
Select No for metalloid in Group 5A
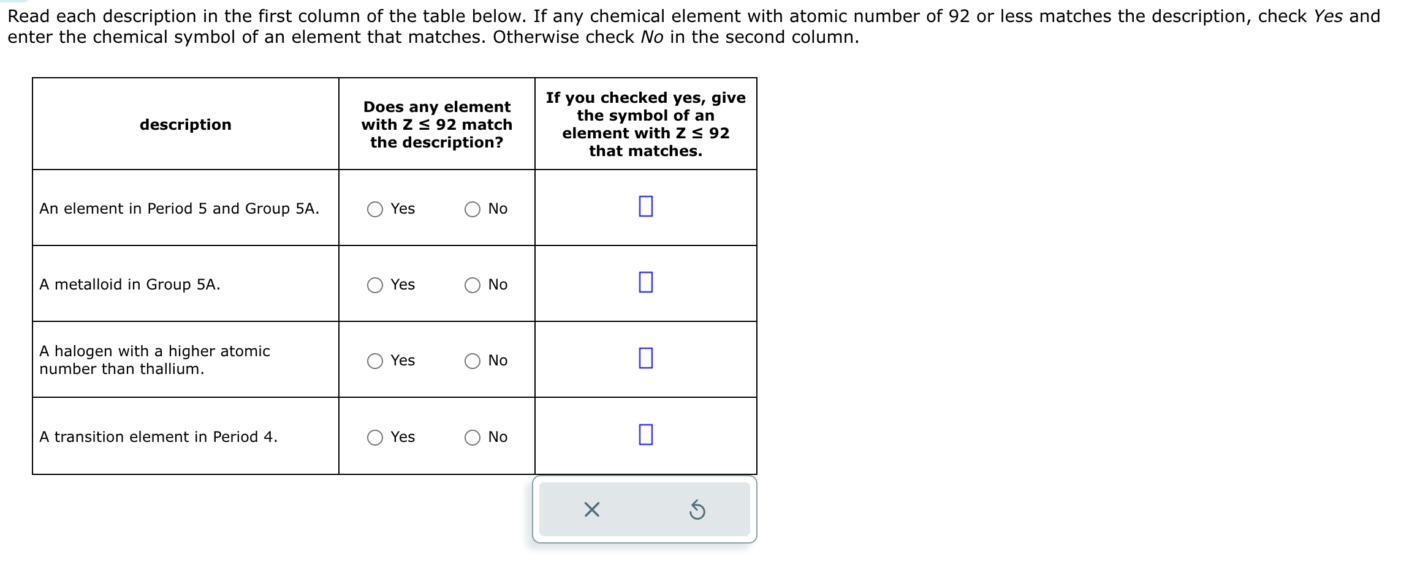(472, 285)
